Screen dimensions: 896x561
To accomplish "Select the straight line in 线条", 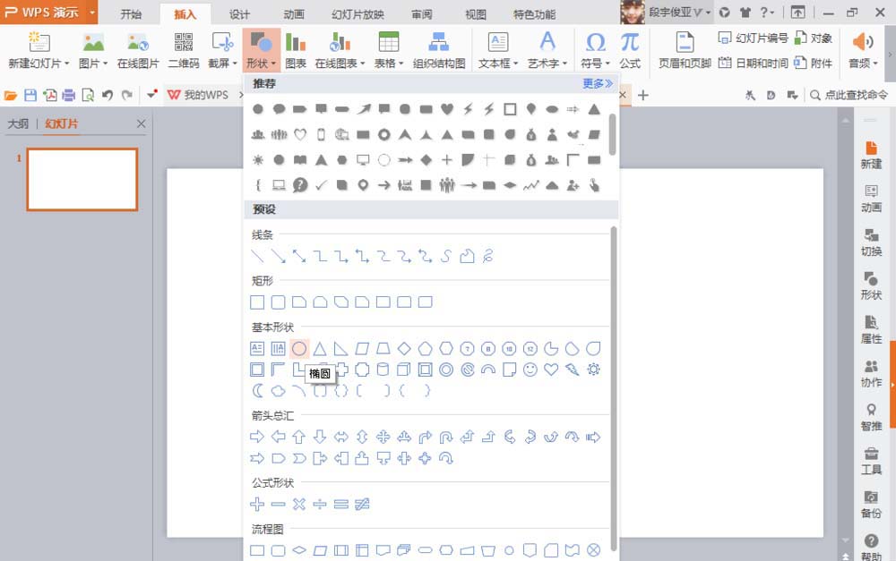I will pos(257,256).
